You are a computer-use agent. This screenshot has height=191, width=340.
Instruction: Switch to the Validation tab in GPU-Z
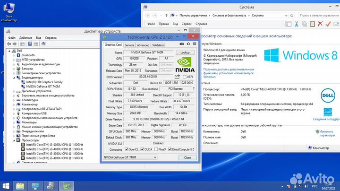158,45
